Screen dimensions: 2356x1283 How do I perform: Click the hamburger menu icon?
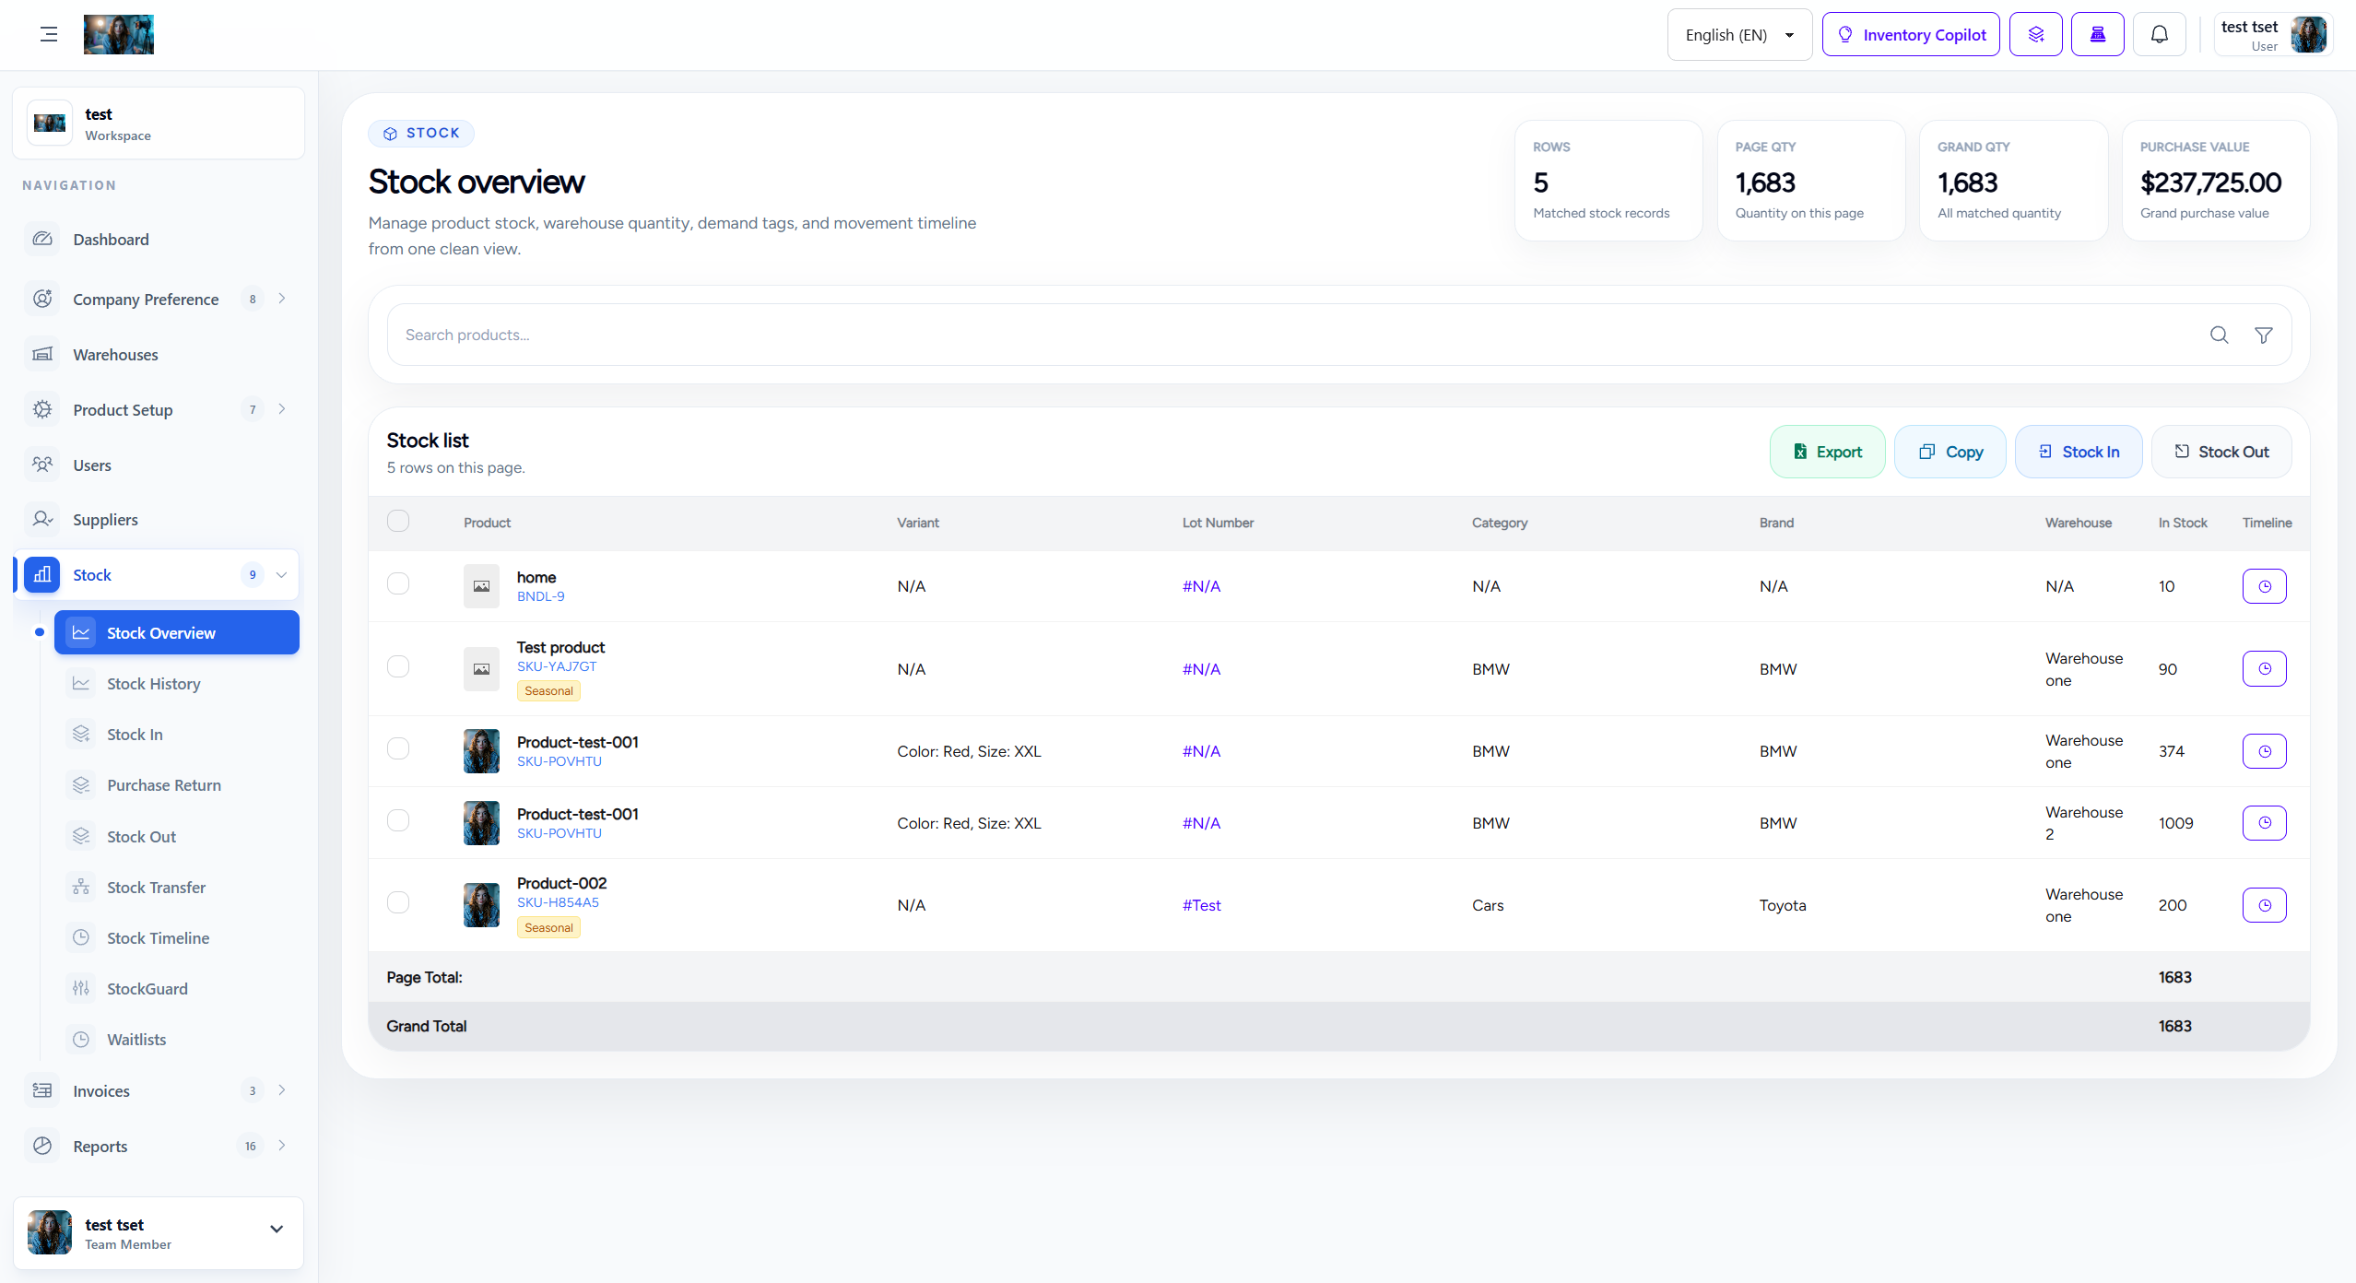point(49,35)
